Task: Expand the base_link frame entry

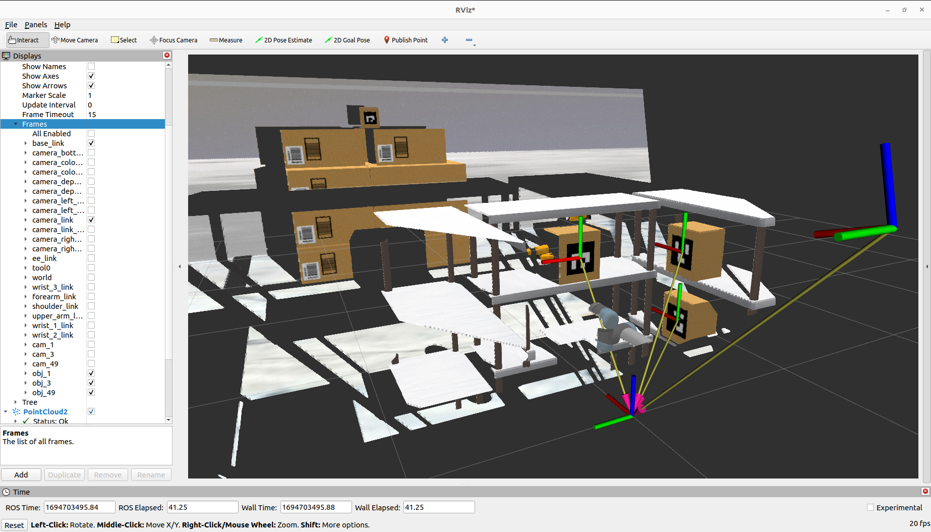Action: (x=26, y=143)
